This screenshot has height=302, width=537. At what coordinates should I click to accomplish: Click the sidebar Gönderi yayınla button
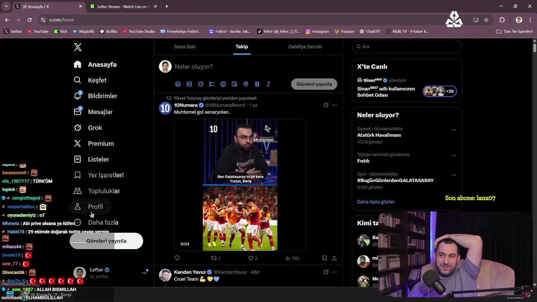point(106,241)
